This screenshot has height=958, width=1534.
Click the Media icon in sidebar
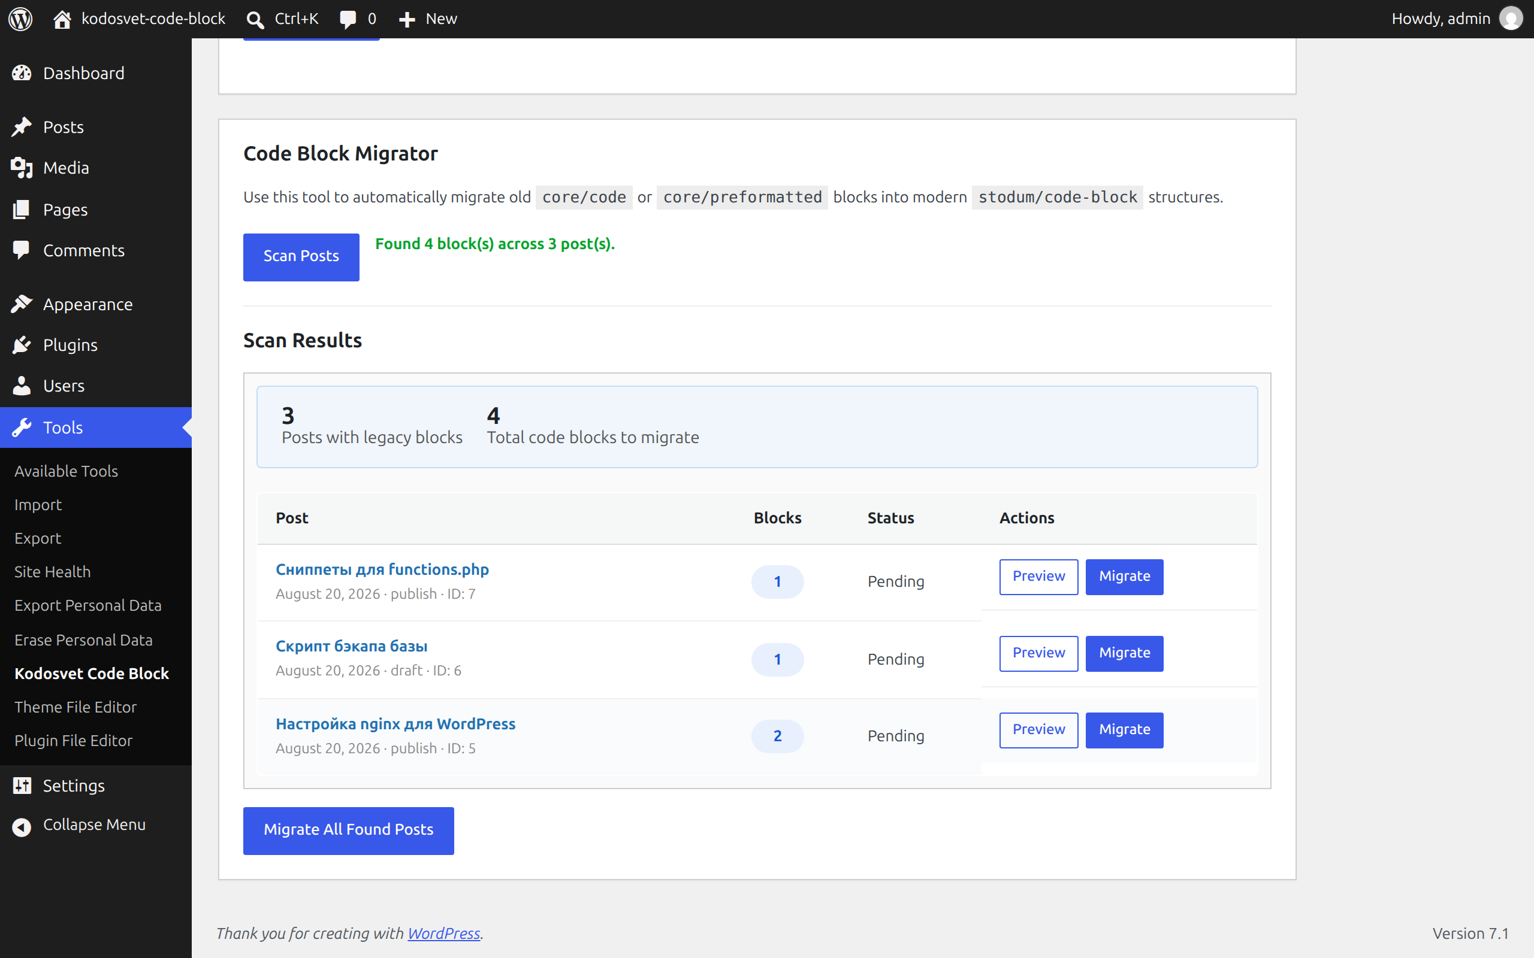click(x=22, y=168)
